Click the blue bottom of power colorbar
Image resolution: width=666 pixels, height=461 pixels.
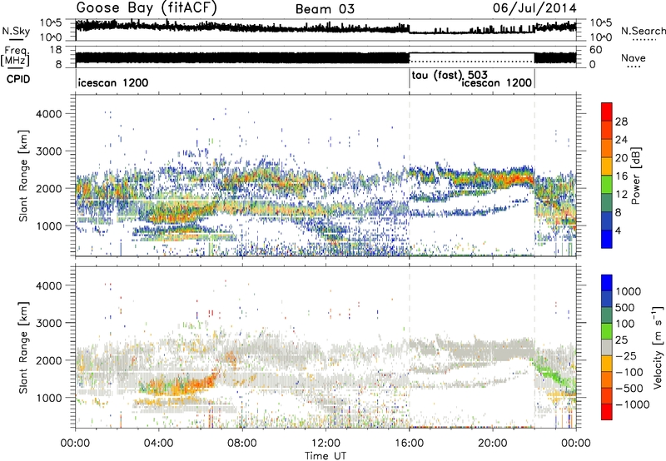(607, 240)
